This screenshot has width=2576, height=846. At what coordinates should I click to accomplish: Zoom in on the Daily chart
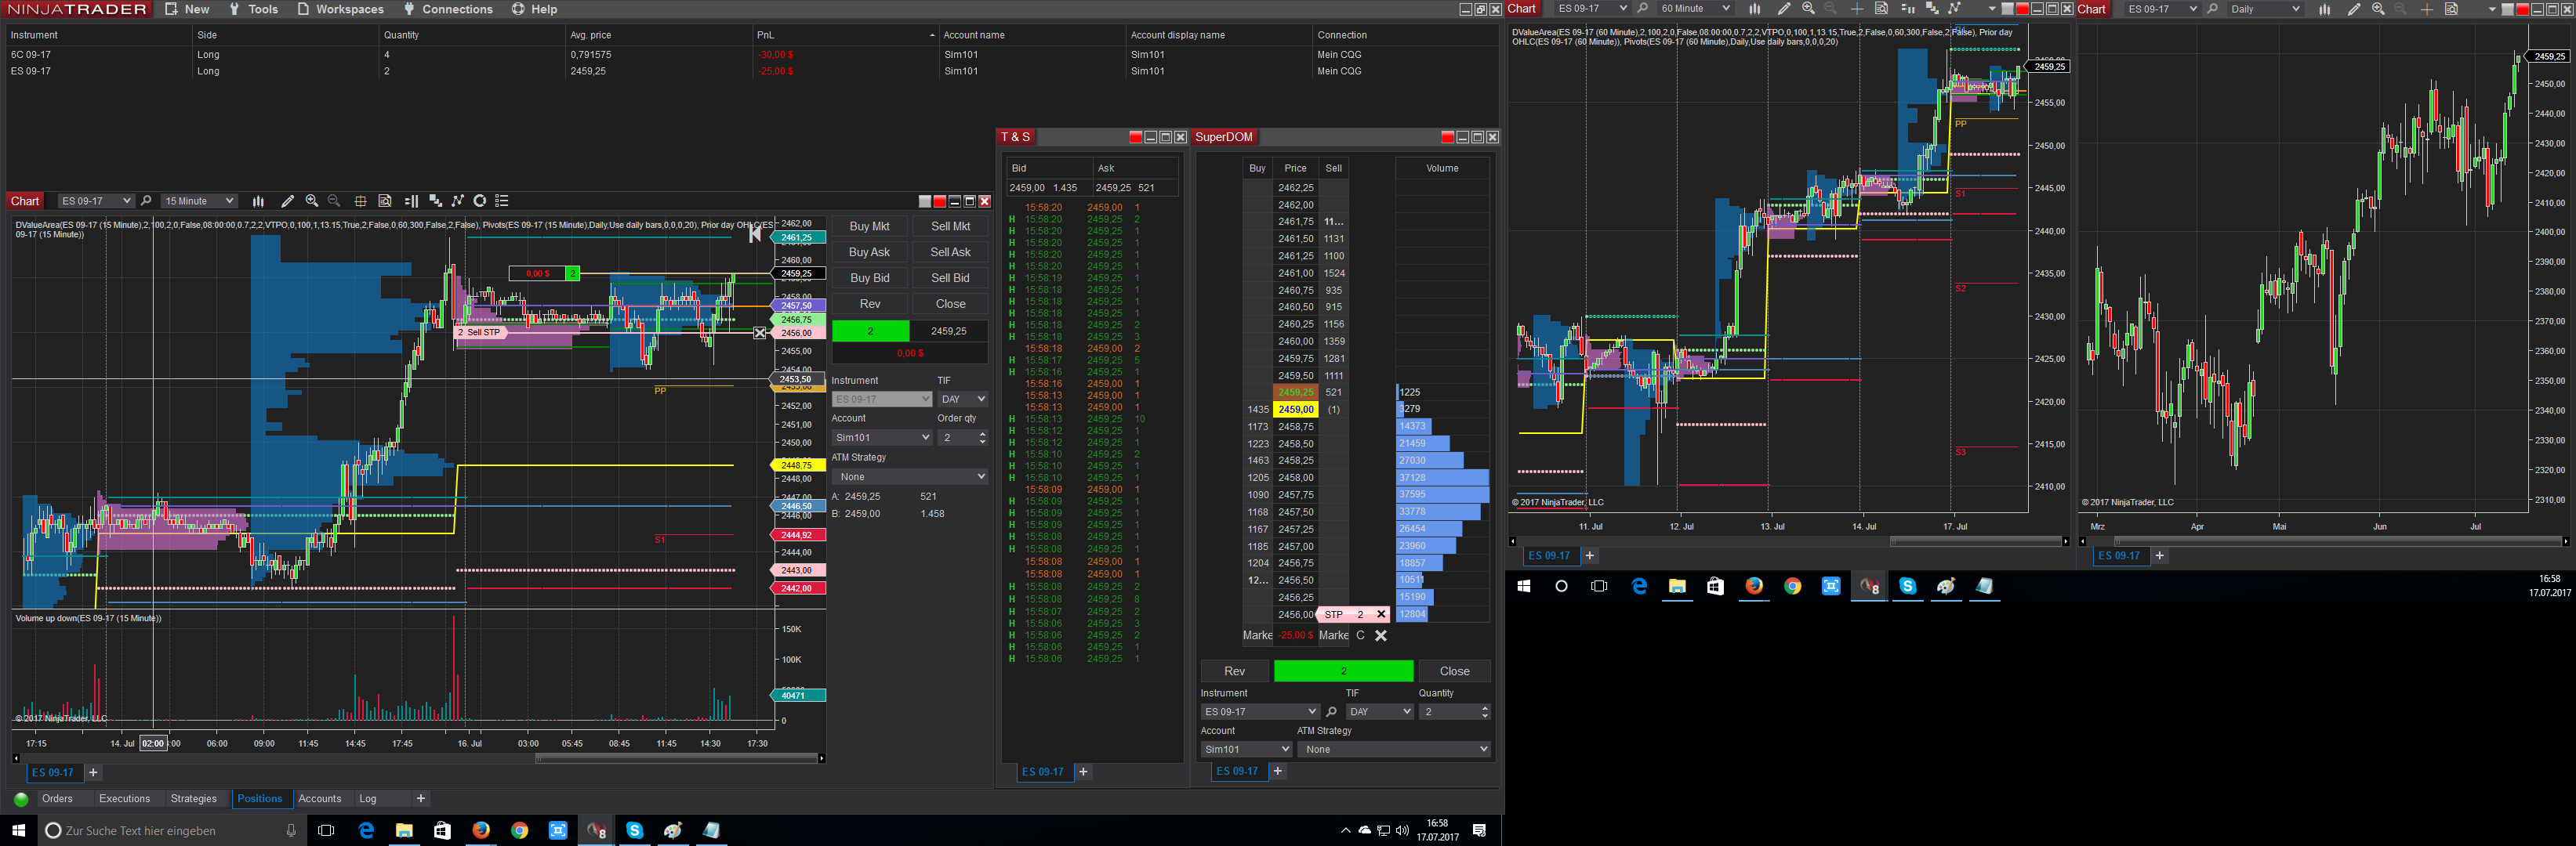tap(2378, 9)
